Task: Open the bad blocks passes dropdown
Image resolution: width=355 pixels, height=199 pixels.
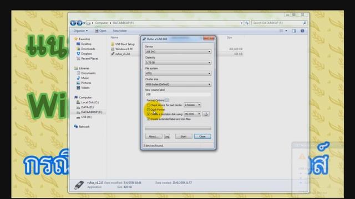Action: 192,105
